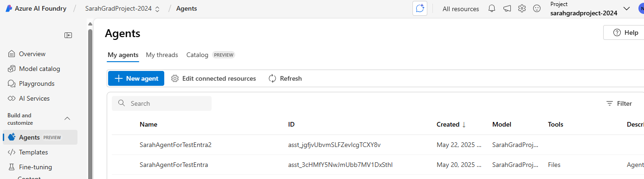
Task: Toggle the Created column sort arrow
Action: tap(464, 124)
